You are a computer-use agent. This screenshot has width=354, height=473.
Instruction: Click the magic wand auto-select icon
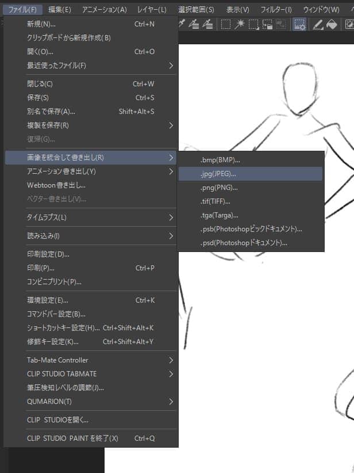(x=240, y=24)
